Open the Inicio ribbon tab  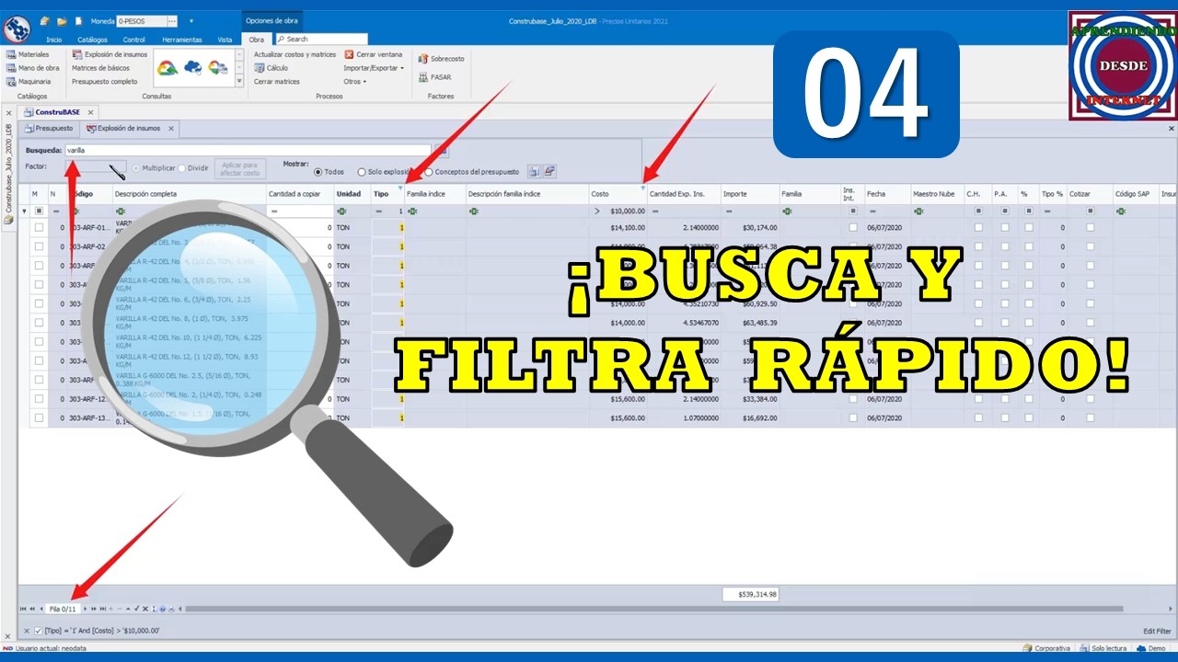(54, 40)
